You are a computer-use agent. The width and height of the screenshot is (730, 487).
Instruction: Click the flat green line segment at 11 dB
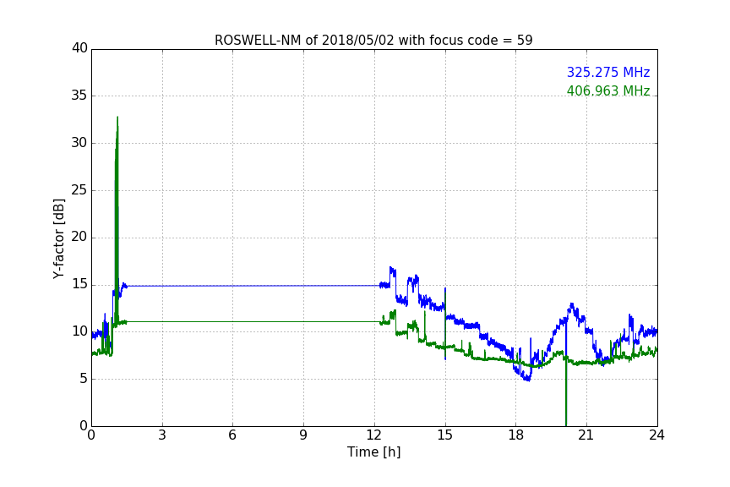(x=253, y=321)
